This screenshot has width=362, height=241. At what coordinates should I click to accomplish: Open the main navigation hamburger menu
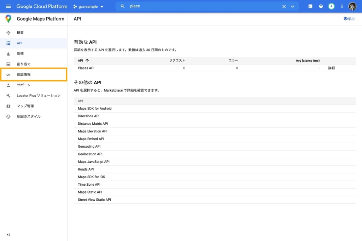[x=8, y=6]
